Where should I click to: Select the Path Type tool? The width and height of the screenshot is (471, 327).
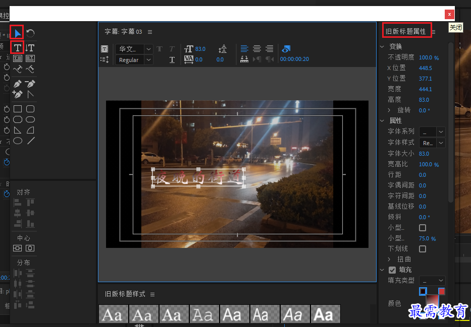(x=18, y=69)
